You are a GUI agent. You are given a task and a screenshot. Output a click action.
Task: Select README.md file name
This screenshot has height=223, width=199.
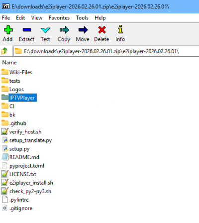24,157
